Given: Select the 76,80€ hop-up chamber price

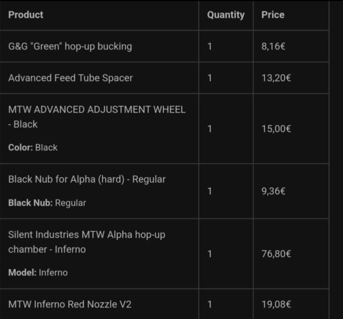Looking at the screenshot, I should [276, 254].
